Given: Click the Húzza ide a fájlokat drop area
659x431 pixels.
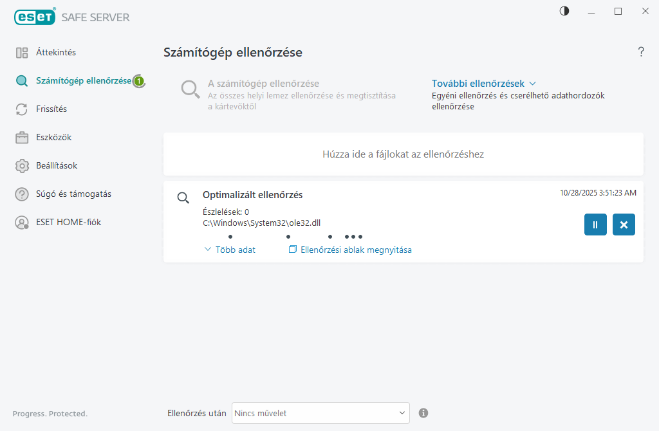Looking at the screenshot, I should tap(403, 154).
